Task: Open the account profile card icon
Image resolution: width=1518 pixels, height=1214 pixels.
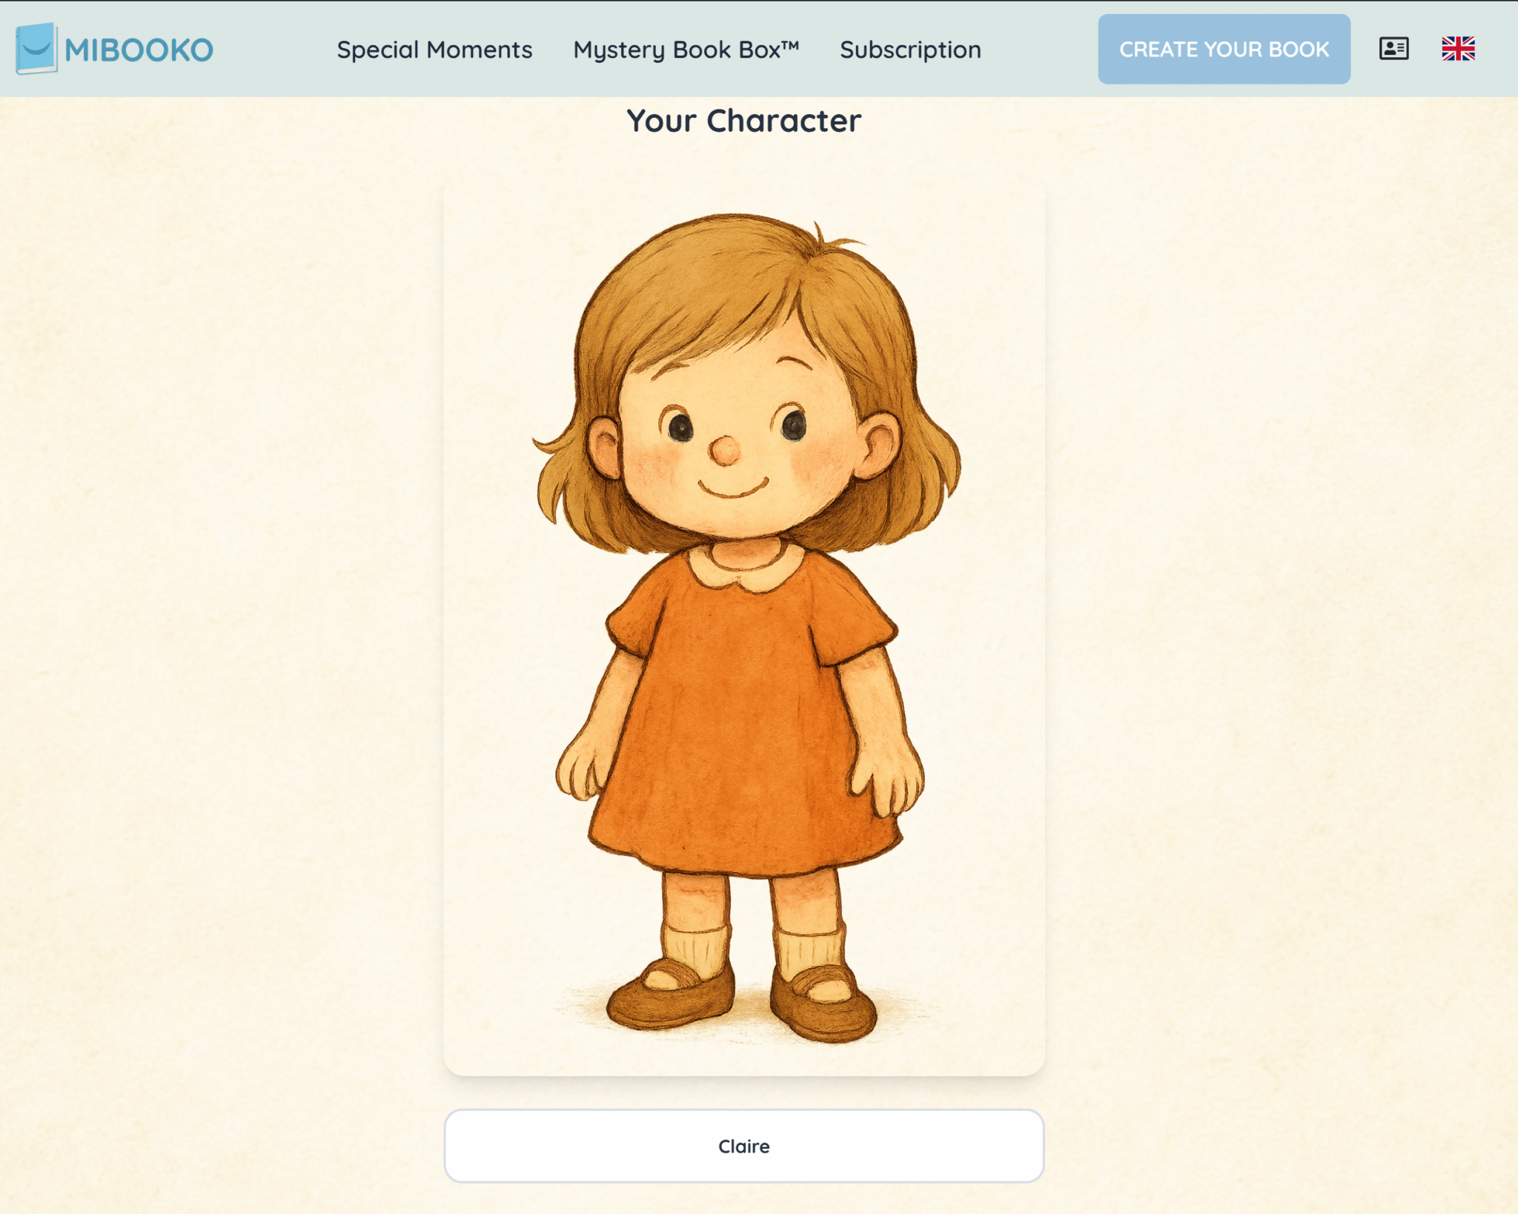Action: (1393, 49)
